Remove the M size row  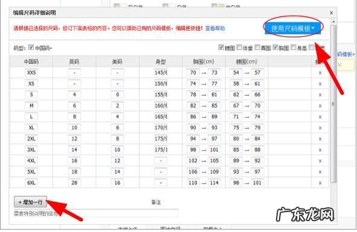(x=320, y=106)
